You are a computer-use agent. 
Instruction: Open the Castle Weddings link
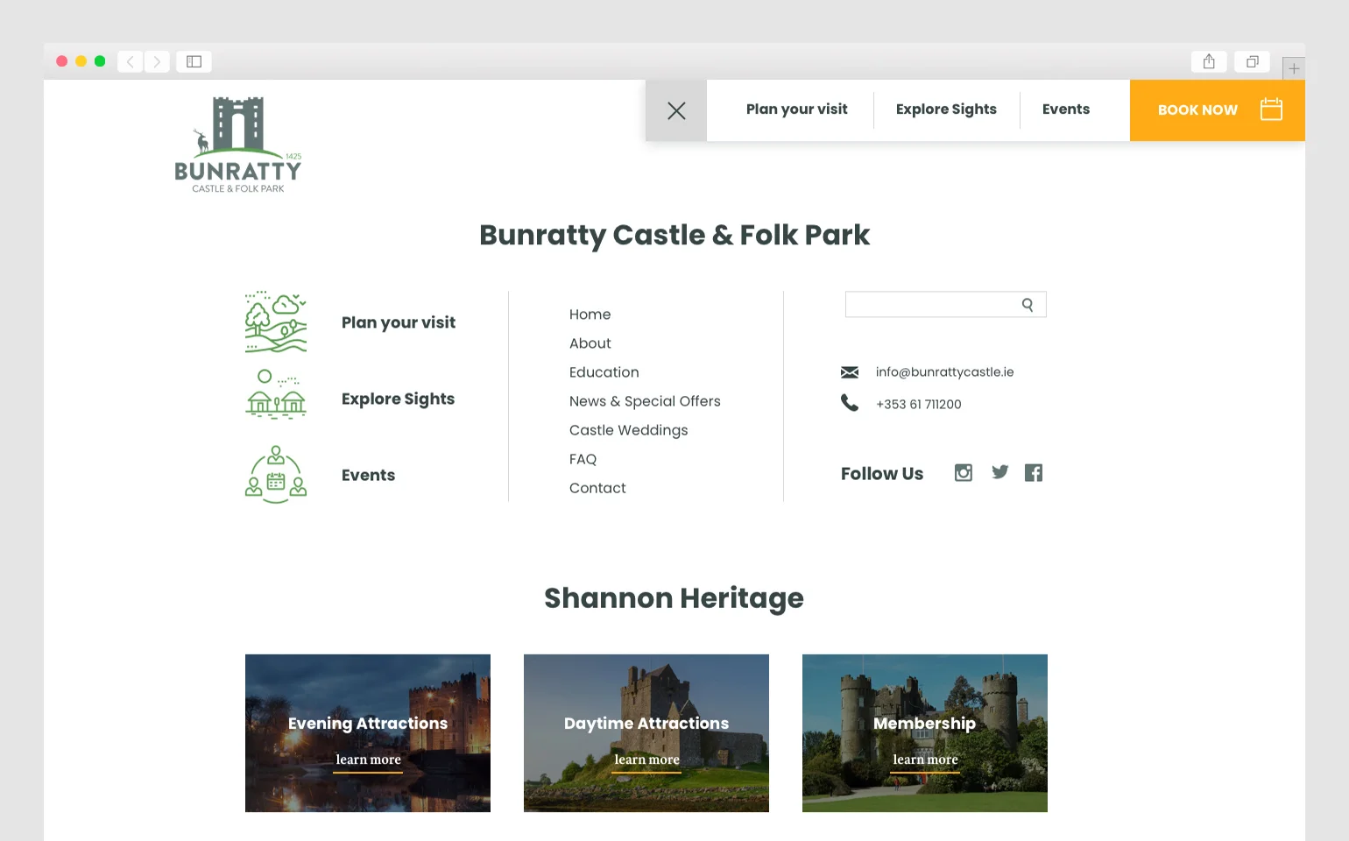629,430
